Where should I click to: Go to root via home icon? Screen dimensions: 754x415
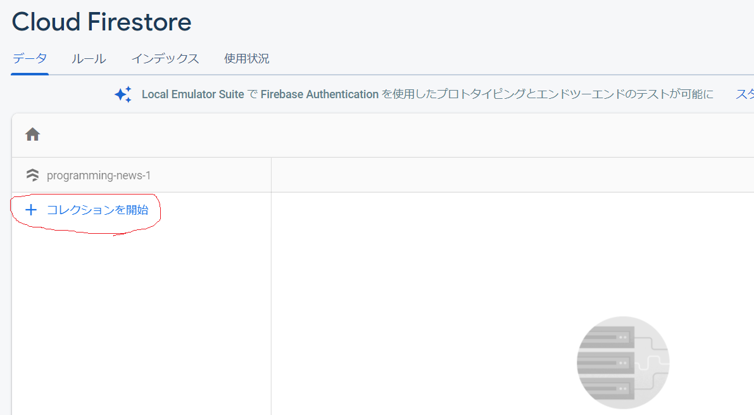[33, 134]
